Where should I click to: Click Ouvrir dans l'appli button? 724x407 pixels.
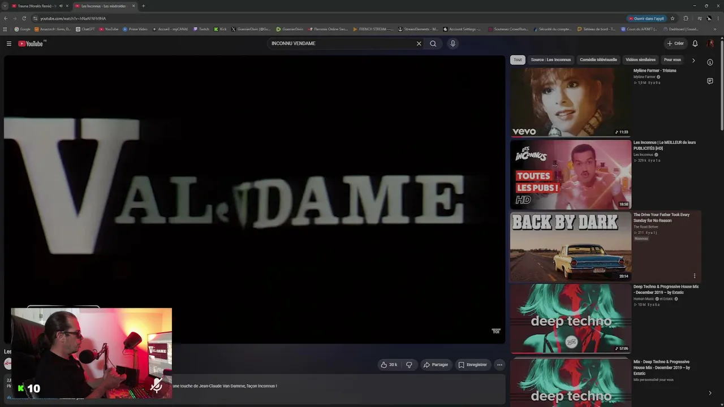click(x=647, y=19)
